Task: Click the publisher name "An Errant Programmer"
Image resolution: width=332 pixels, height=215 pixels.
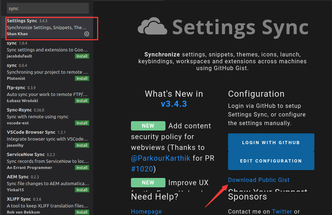Action: coord(29,168)
